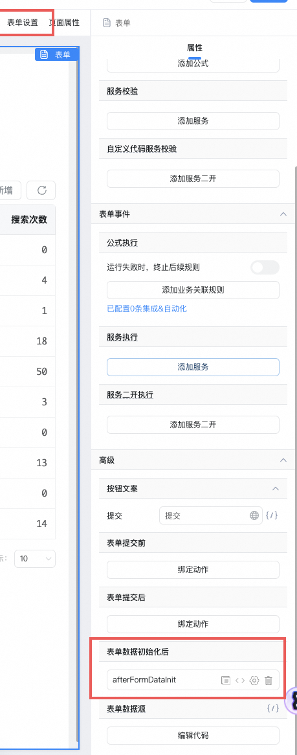Click the delete icon for afterFormDataInit
Screen dimensions: 297x755
coord(269,681)
